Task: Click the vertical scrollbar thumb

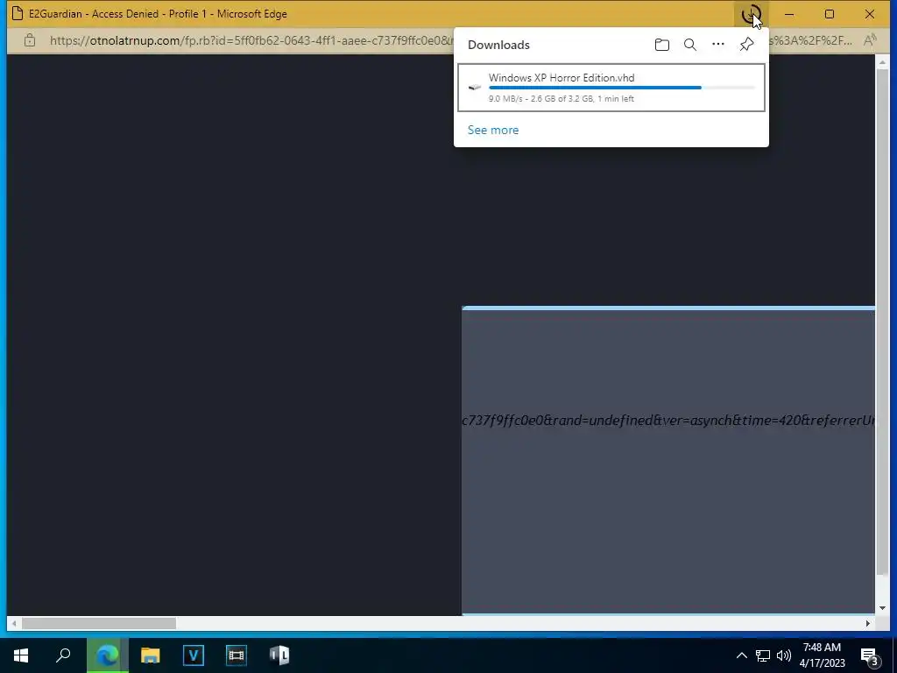Action: (x=882, y=321)
